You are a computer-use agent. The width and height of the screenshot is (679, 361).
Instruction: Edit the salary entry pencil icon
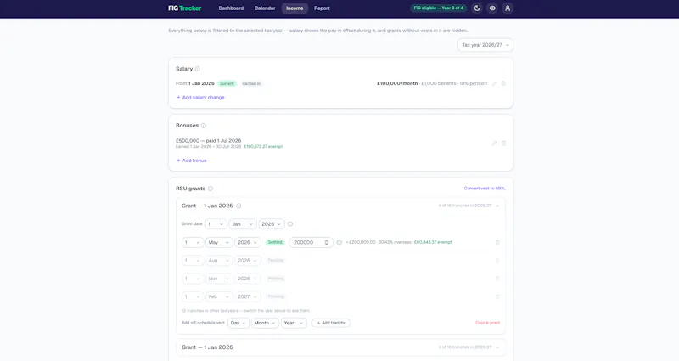pos(494,83)
